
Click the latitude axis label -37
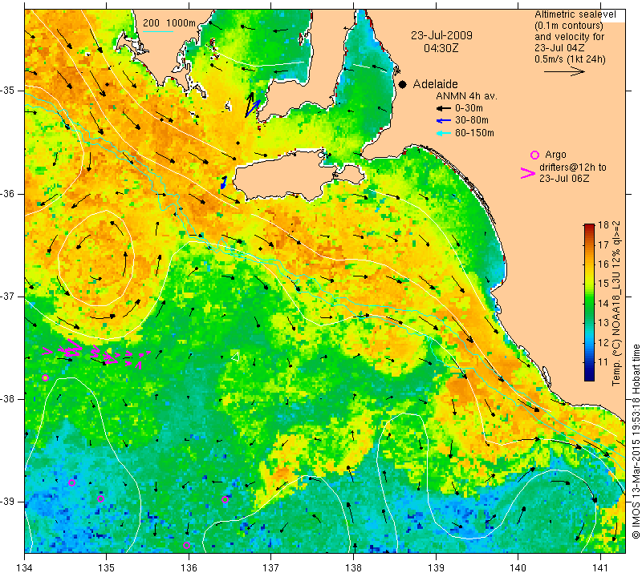coord(7,296)
